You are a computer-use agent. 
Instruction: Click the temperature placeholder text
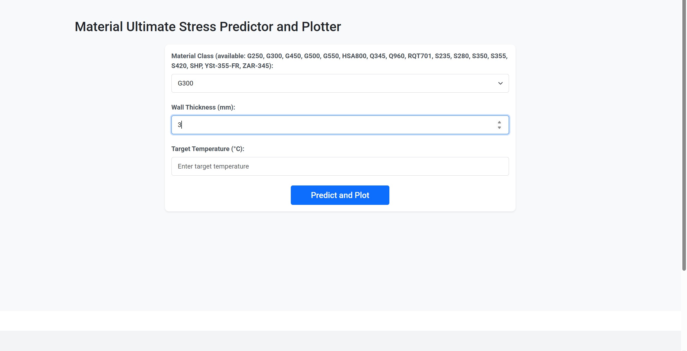(213, 166)
